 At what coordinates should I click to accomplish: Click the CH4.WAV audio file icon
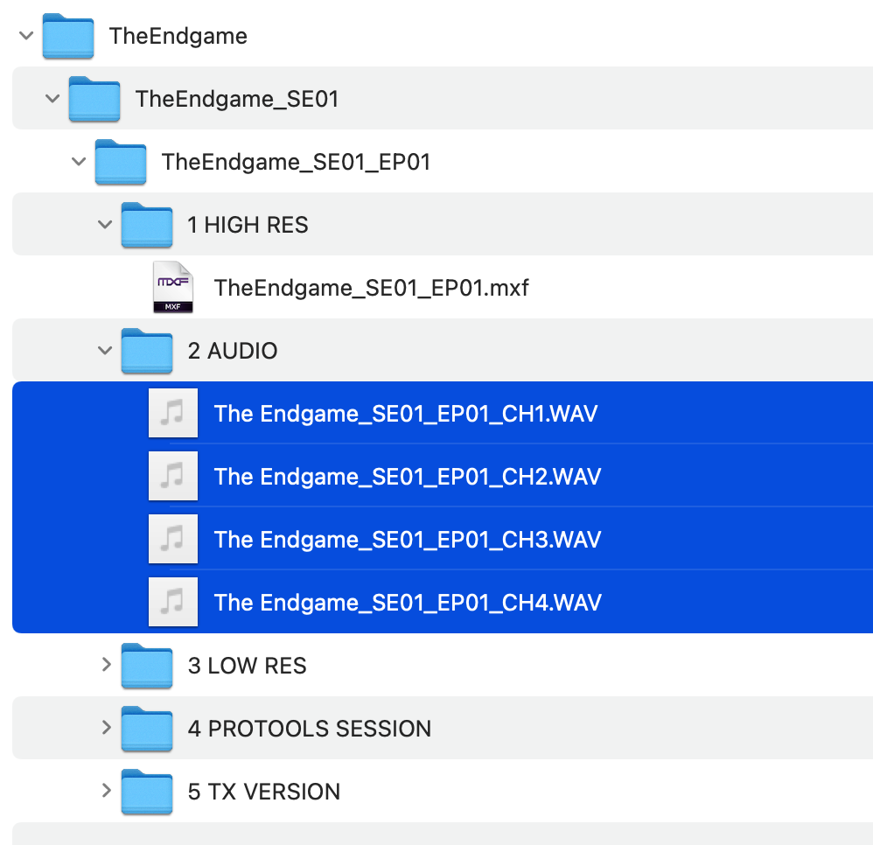coord(173,602)
